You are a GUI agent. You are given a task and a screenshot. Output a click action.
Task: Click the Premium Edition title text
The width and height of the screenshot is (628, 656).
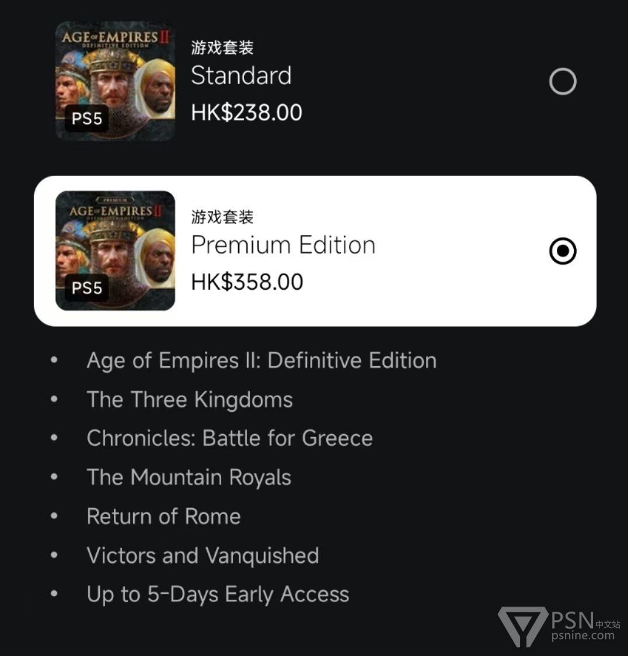coord(284,245)
